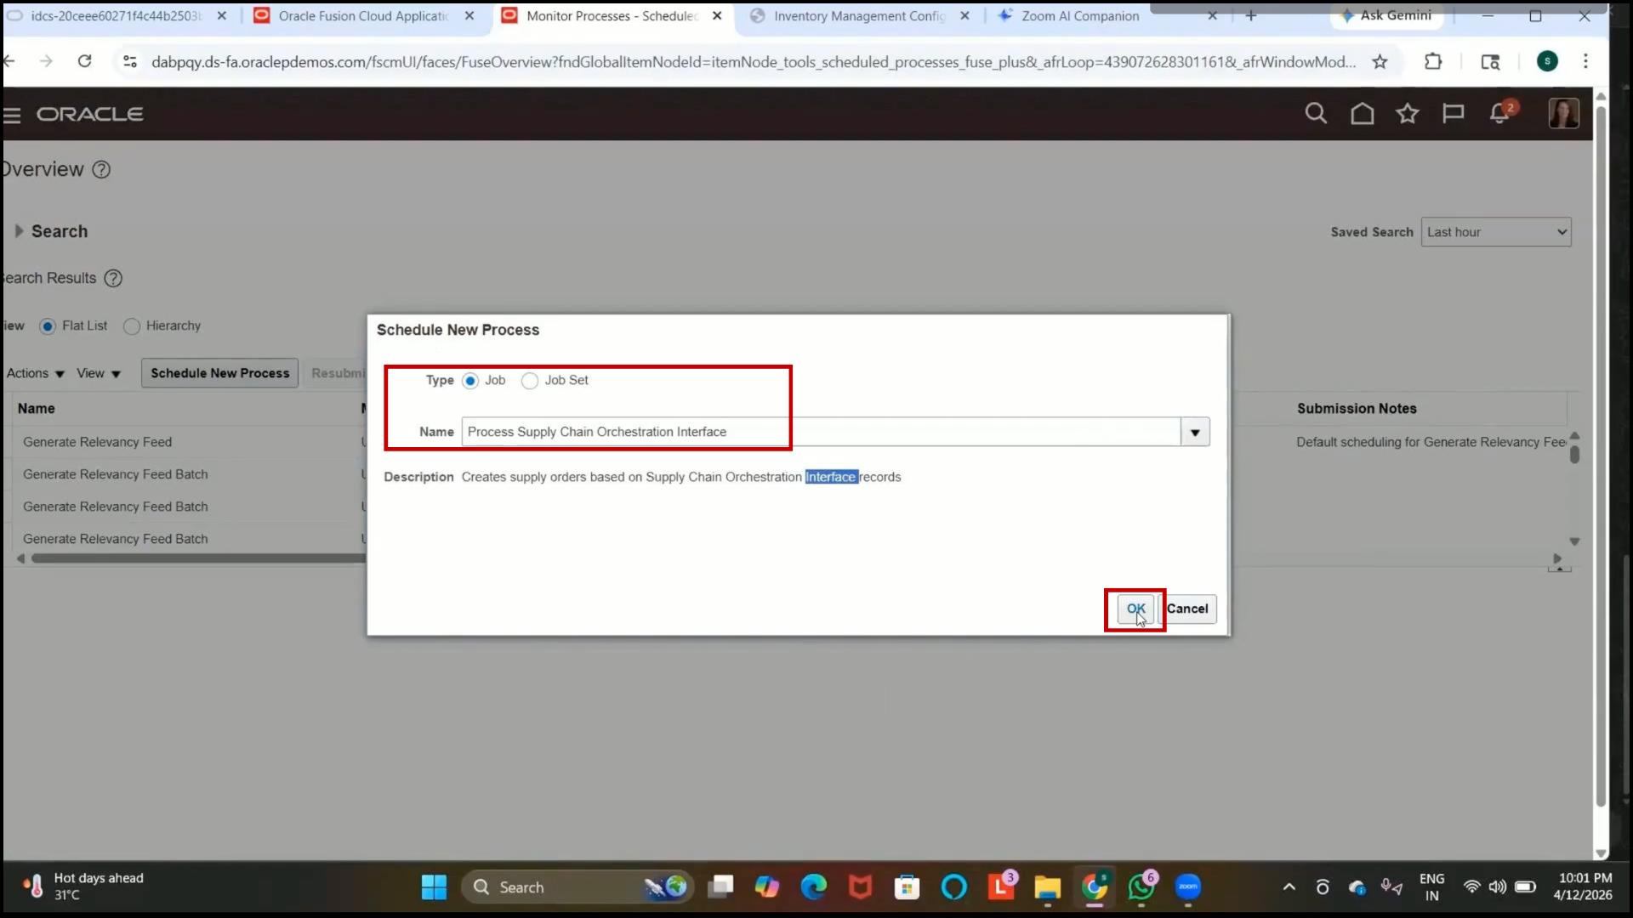This screenshot has height=918, width=1633.
Task: Select the Job Set radio button
Action: [x=530, y=381]
